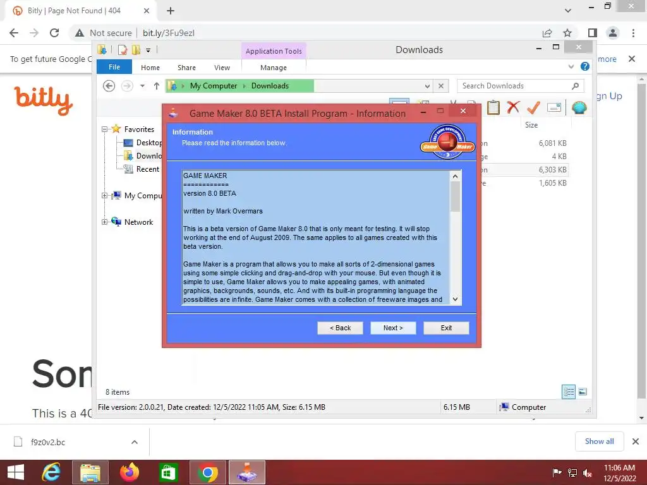Open the Manage ribbon tab
Image resolution: width=647 pixels, height=485 pixels.
pyautogui.click(x=274, y=67)
